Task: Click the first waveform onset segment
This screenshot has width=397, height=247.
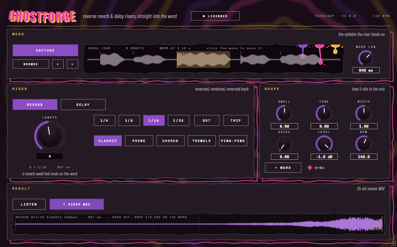Action: click(x=112, y=60)
